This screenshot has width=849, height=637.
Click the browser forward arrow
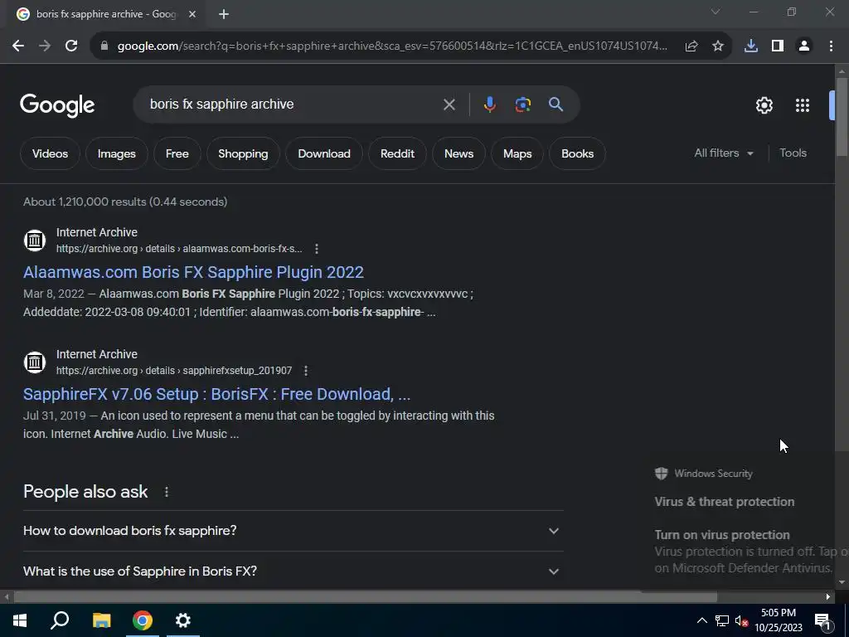pyautogui.click(x=45, y=46)
